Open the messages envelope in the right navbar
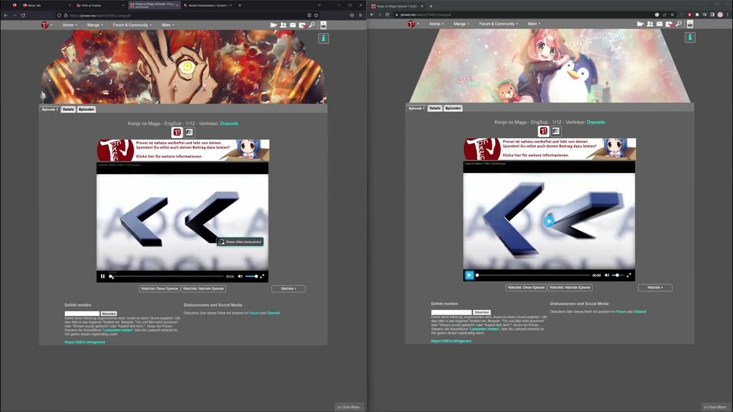The width and height of the screenshot is (733, 412). (659, 24)
